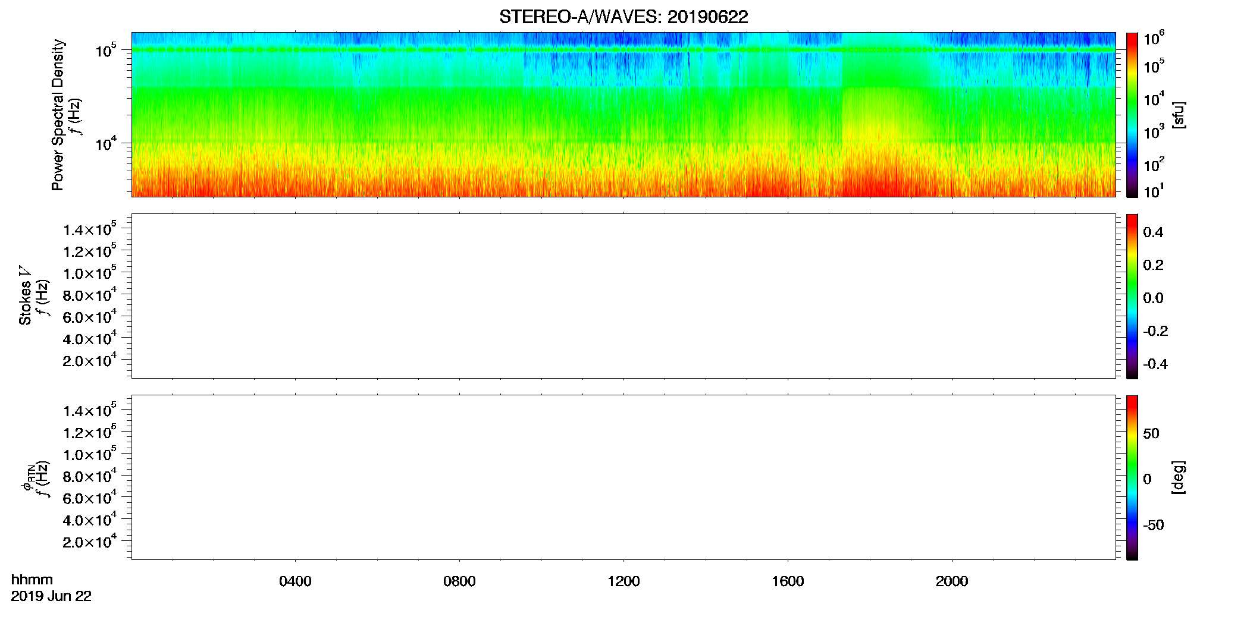Click the -50 tick on degrees color bar
The height and width of the screenshot is (642, 1247).
tap(1154, 525)
